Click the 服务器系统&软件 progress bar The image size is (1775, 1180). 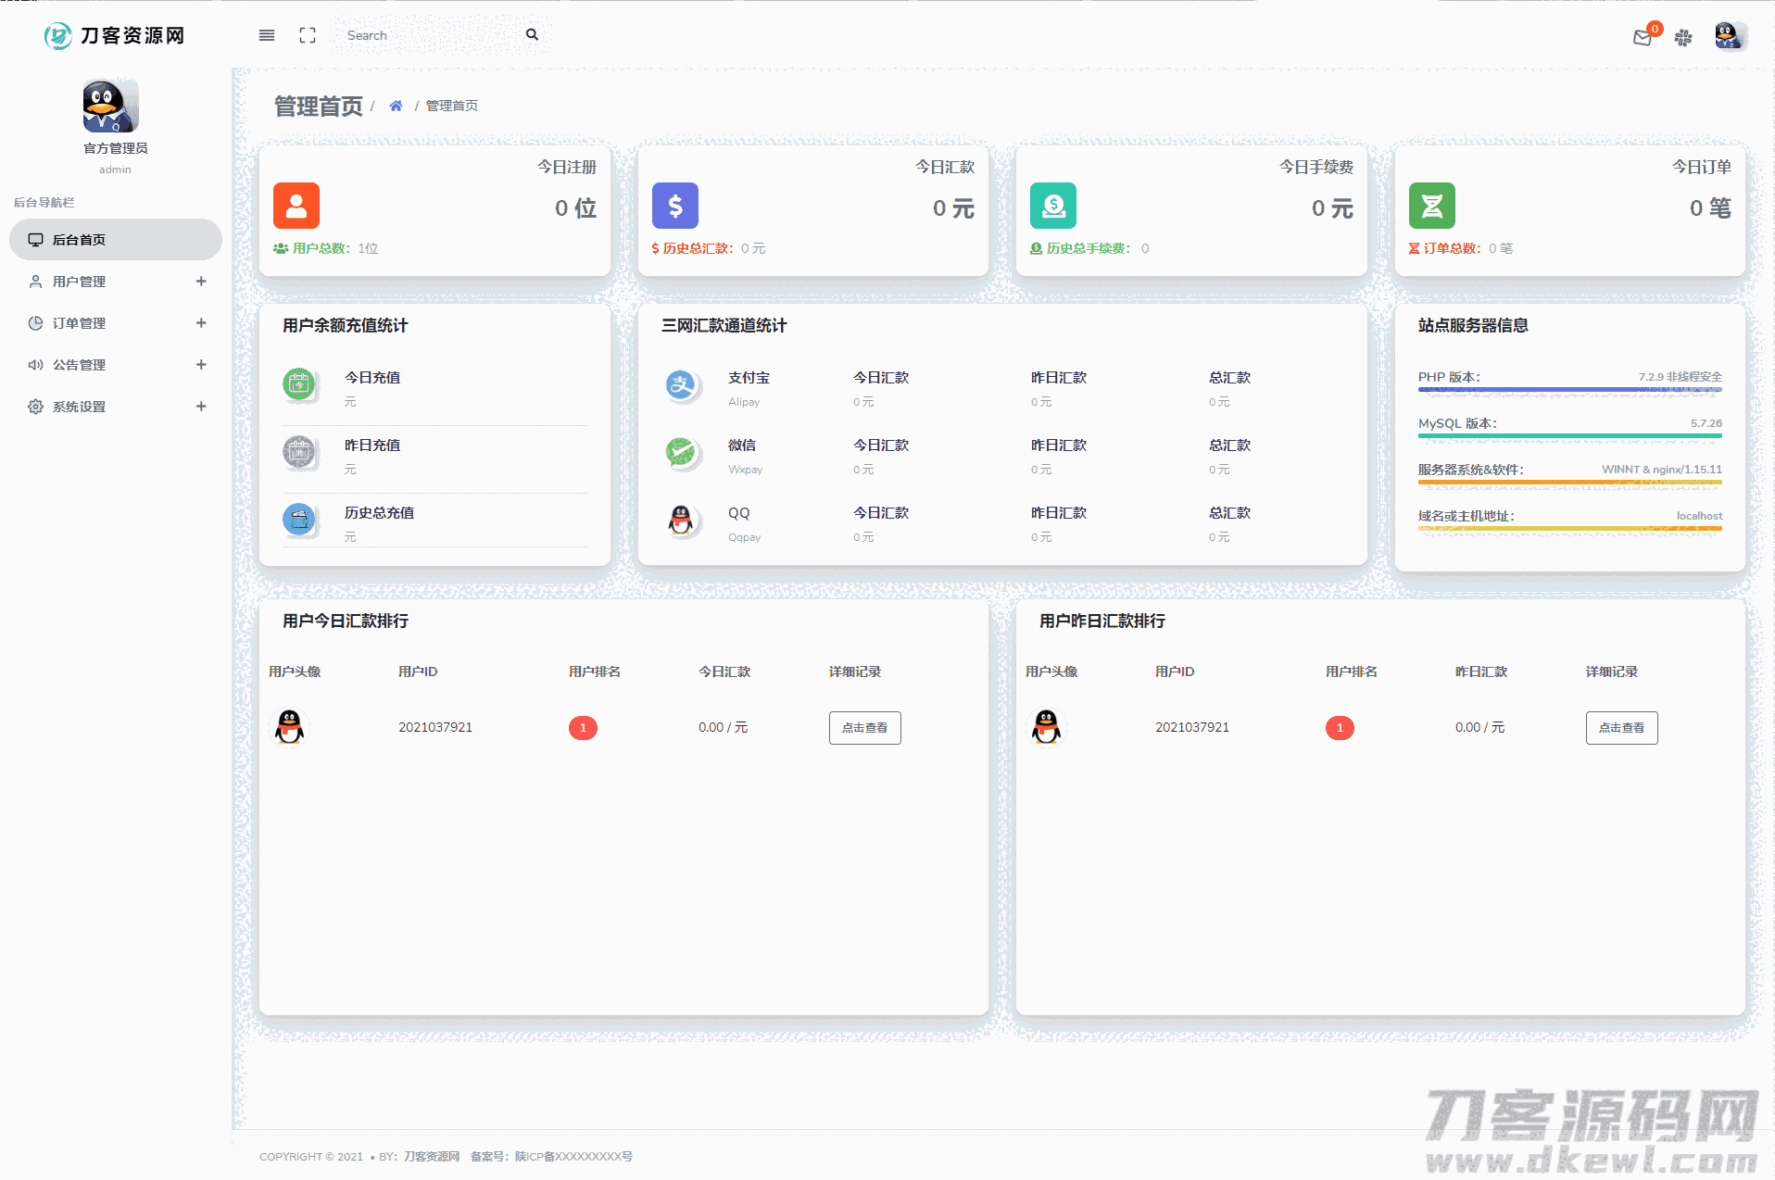point(1569,483)
